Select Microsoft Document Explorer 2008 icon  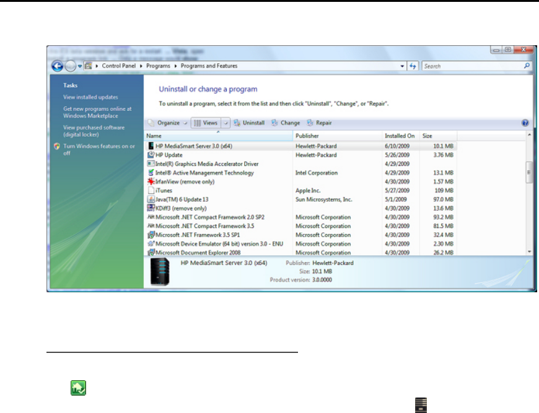(151, 253)
